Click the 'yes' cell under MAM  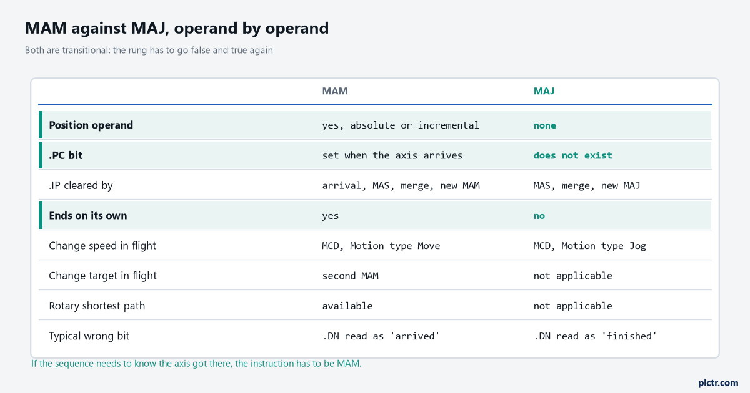tap(331, 216)
